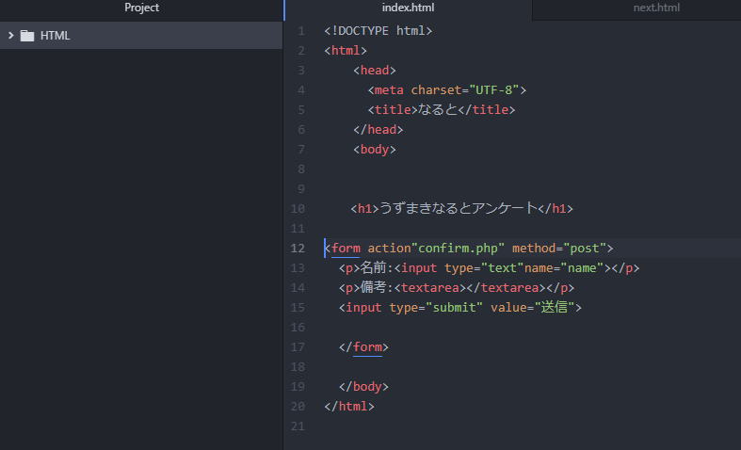Screen dimensions: 741x450
Task: Click the Project panel header
Action: (141, 8)
